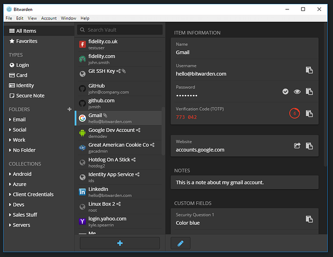The height and width of the screenshot is (257, 333).
Task: Select github.com jsmith item
Action: coord(119,103)
